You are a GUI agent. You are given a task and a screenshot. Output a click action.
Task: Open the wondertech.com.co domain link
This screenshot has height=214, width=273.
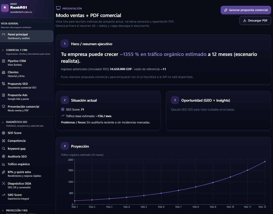tap(21, 12)
